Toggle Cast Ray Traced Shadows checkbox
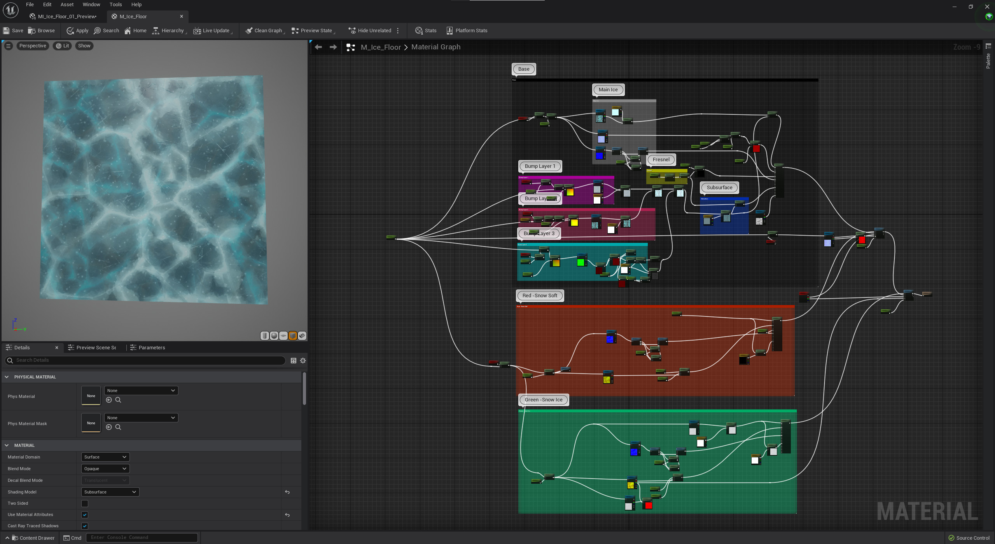The image size is (995, 544). pos(84,525)
